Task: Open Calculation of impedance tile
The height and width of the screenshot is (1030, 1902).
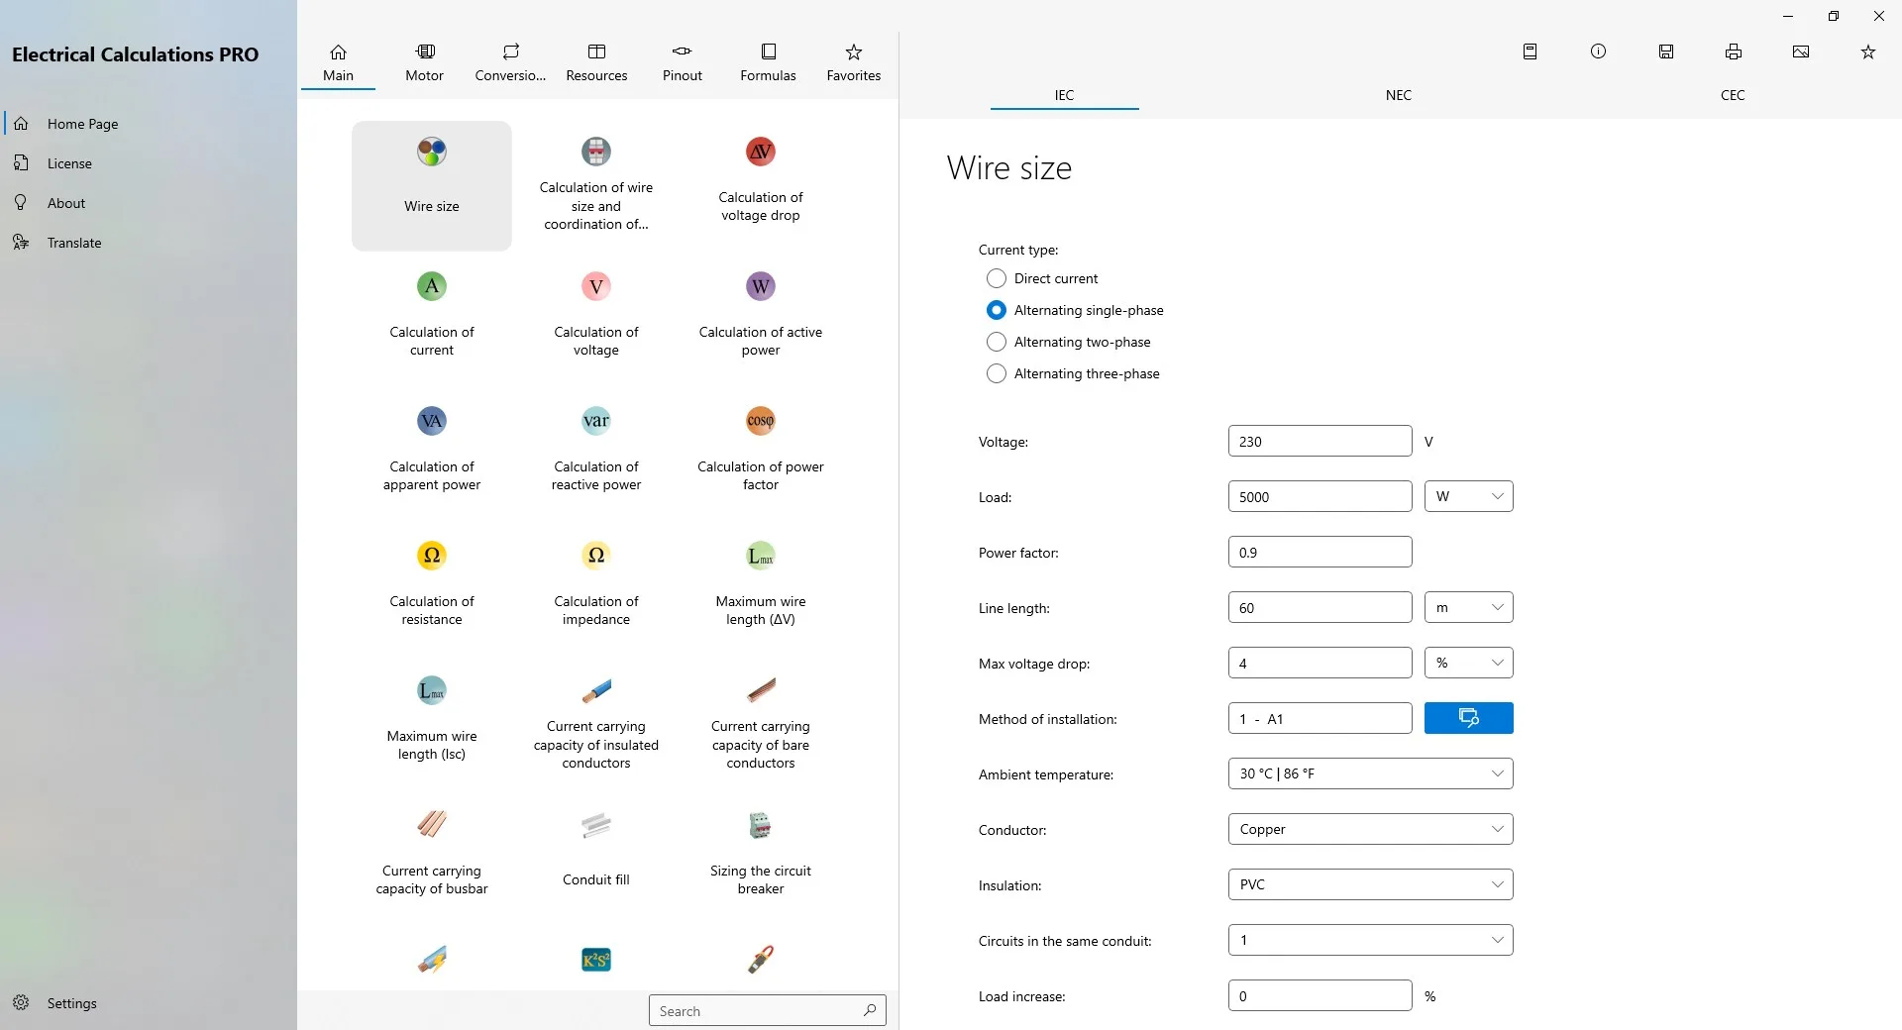Action: (x=596, y=590)
